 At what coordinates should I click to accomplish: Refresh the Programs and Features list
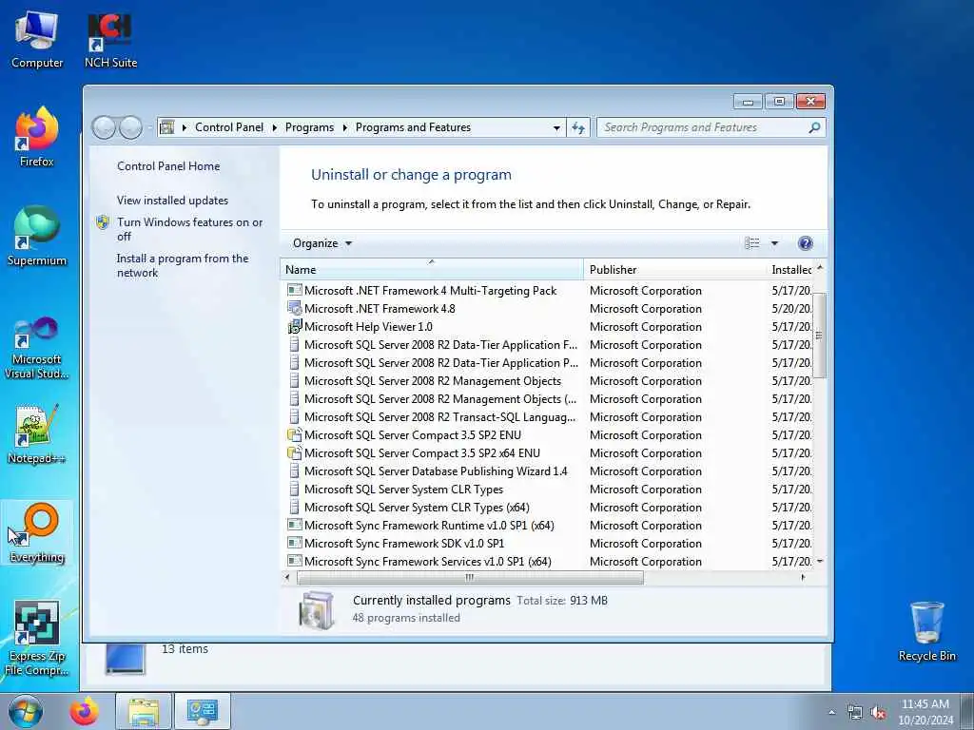pos(578,128)
